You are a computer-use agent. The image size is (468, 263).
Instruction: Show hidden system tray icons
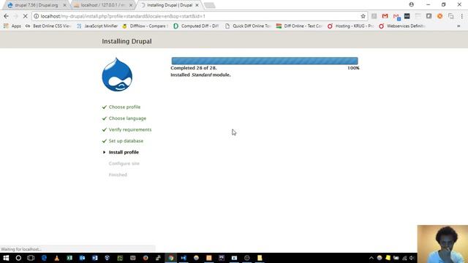tap(371, 258)
